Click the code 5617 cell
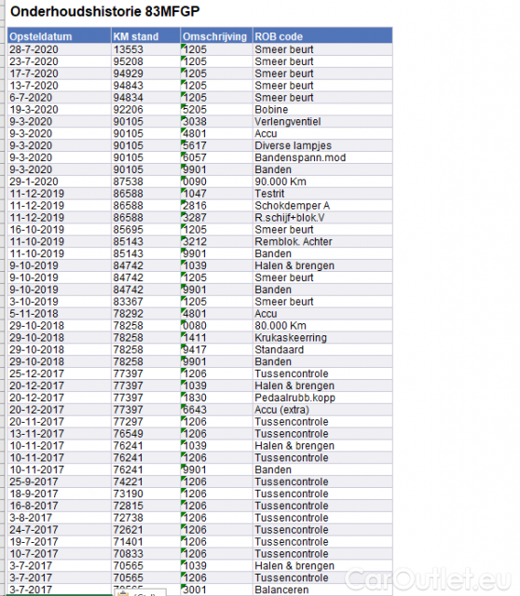This screenshot has height=596, width=520. pyautogui.click(x=216, y=145)
